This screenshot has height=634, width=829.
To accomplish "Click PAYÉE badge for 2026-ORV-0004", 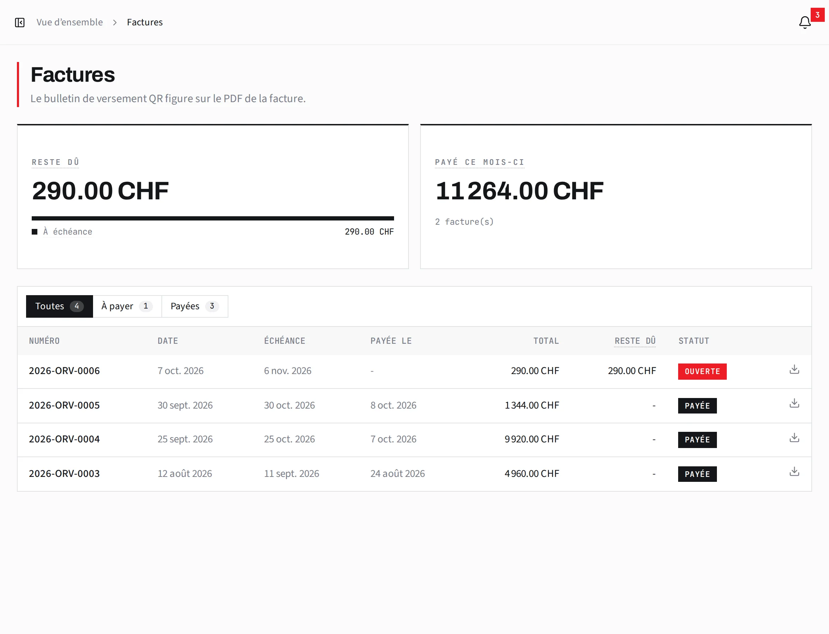I will click(x=697, y=440).
